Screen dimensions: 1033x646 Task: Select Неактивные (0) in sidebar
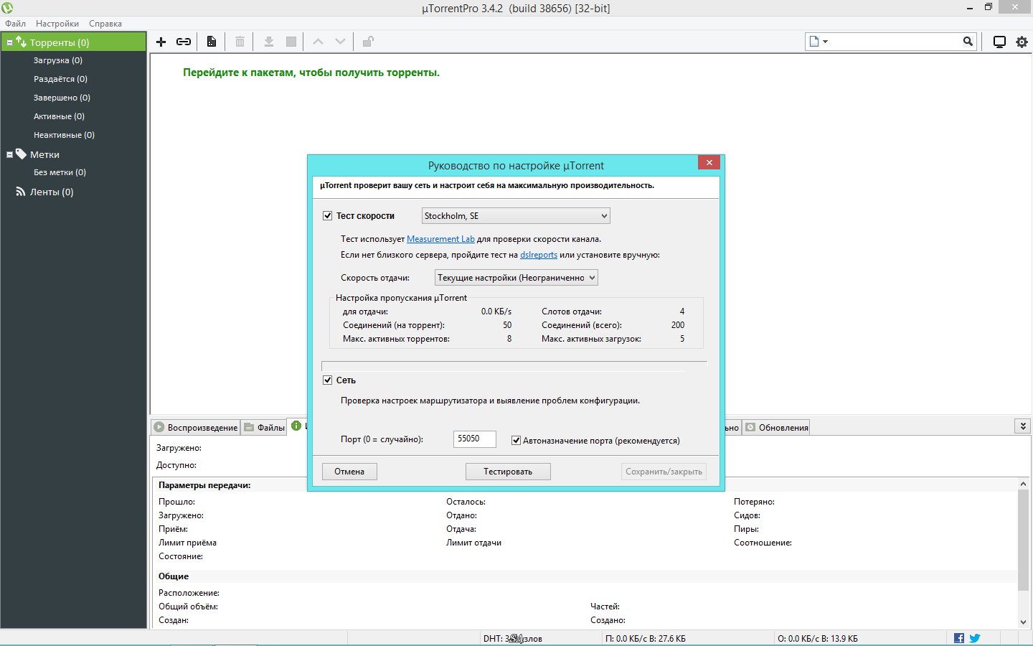[x=64, y=135]
